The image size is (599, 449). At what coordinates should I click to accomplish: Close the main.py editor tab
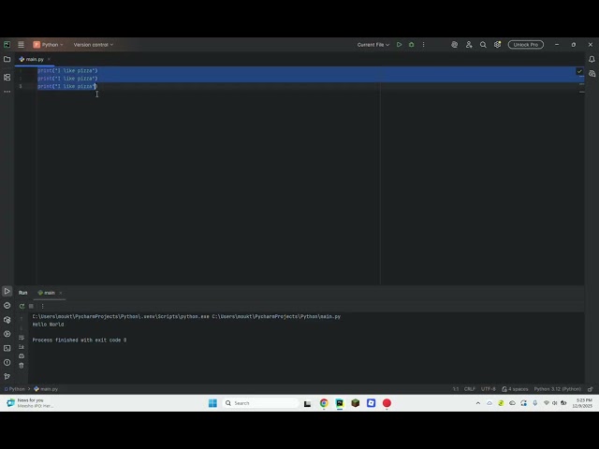click(x=49, y=59)
